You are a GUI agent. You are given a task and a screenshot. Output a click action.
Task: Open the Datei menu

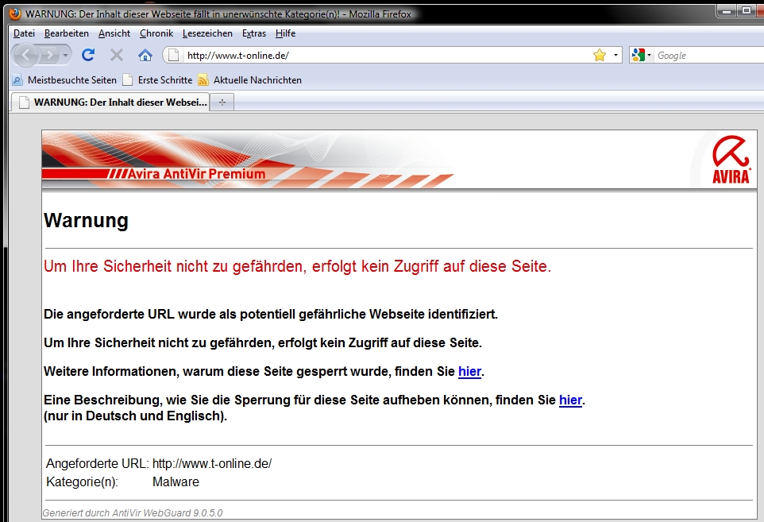pos(24,33)
